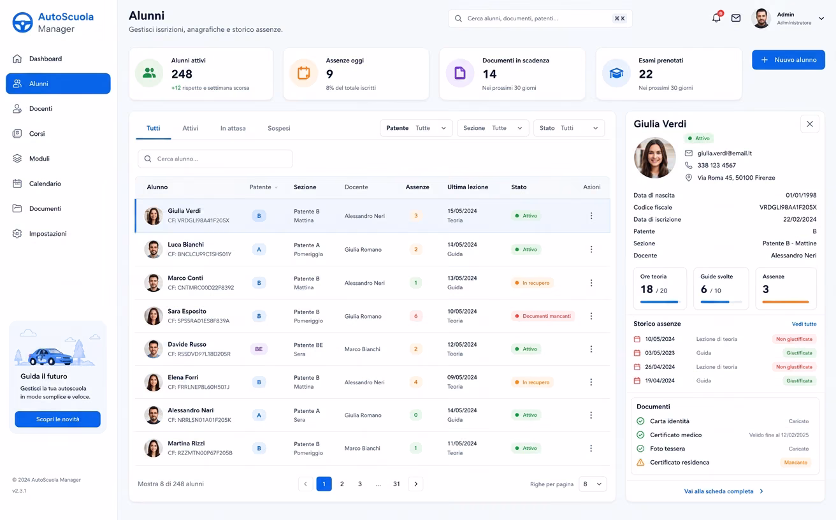This screenshot has width=836, height=520.
Task: Click the Documenti in scadenza card icon
Action: pos(459,73)
